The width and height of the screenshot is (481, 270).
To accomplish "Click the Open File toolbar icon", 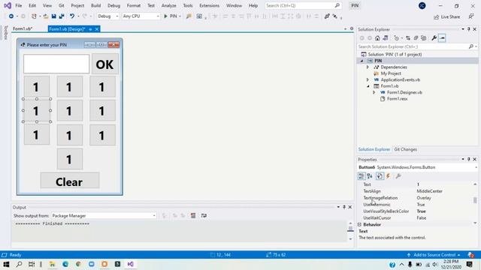I will [x=46, y=16].
